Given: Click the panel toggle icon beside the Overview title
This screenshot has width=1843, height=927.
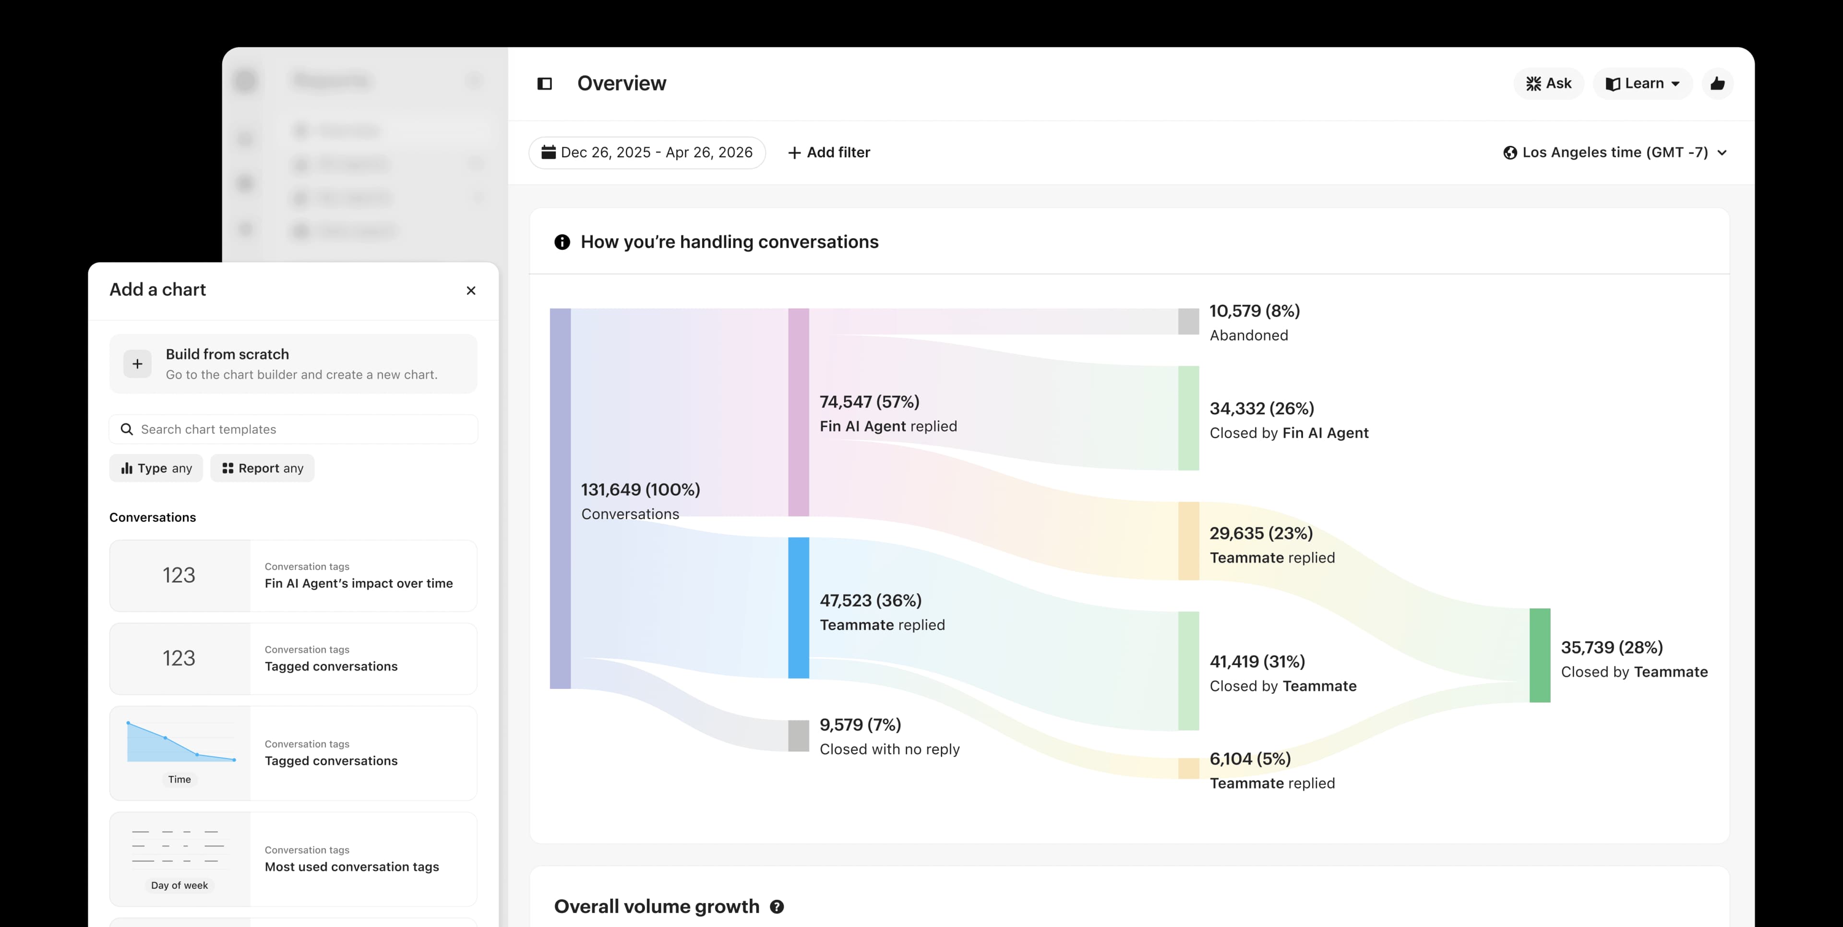Looking at the screenshot, I should 545,83.
